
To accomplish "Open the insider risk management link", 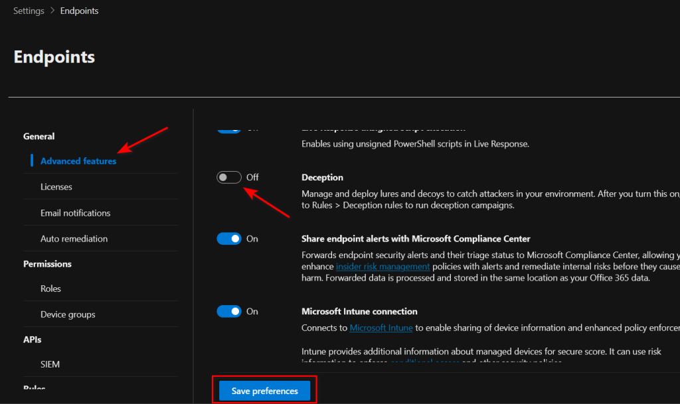I will click(x=382, y=267).
